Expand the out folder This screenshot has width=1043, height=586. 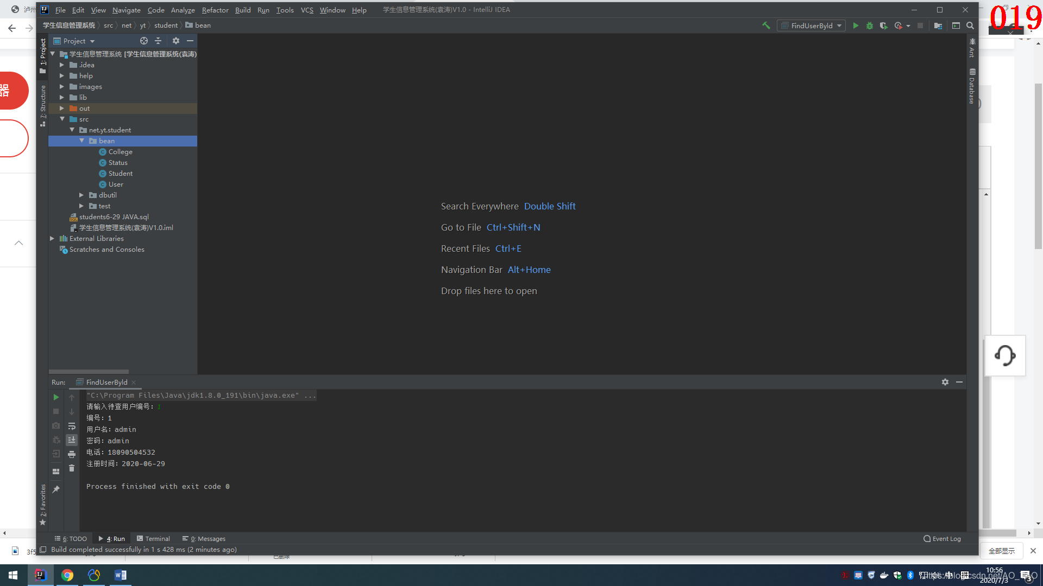point(62,109)
